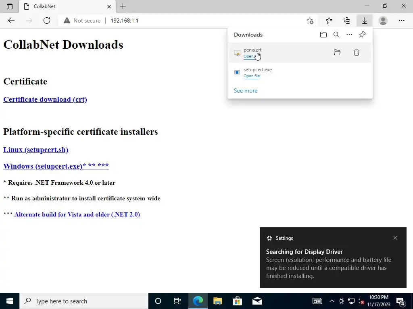Open Cortana from taskbar
The image size is (413, 309).
pyautogui.click(x=158, y=301)
